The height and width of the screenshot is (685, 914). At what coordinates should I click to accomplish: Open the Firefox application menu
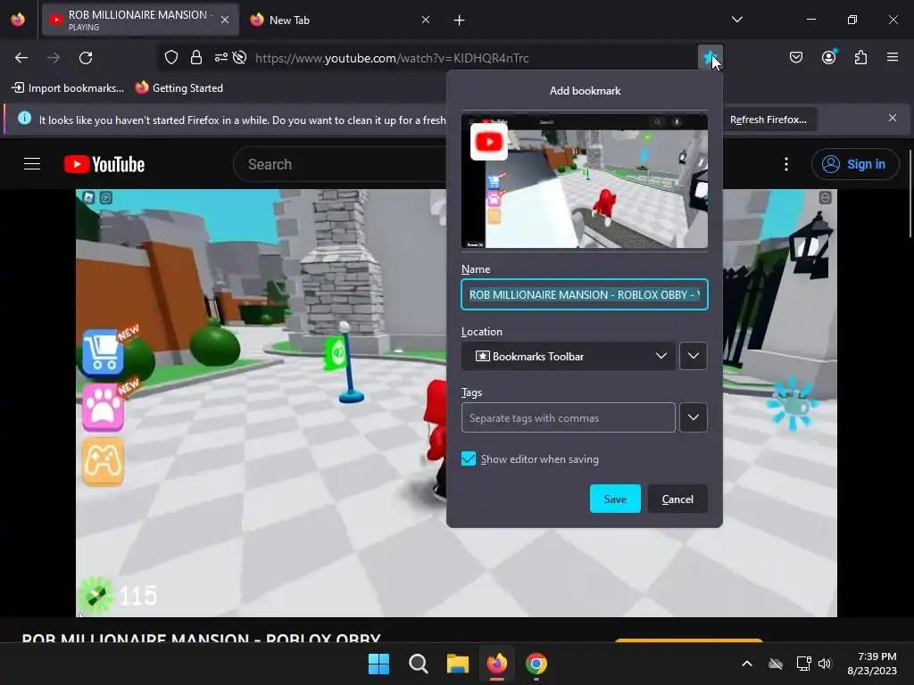click(892, 57)
